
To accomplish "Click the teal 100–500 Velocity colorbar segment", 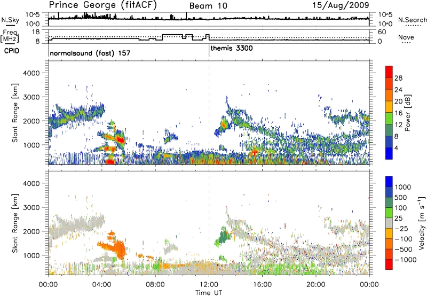I will 389,202.
